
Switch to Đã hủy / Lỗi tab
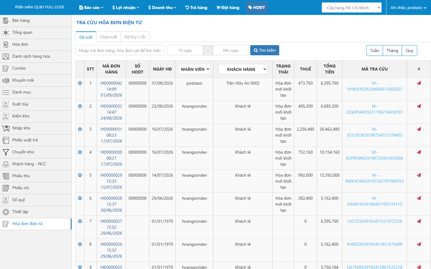pyautogui.click(x=135, y=37)
